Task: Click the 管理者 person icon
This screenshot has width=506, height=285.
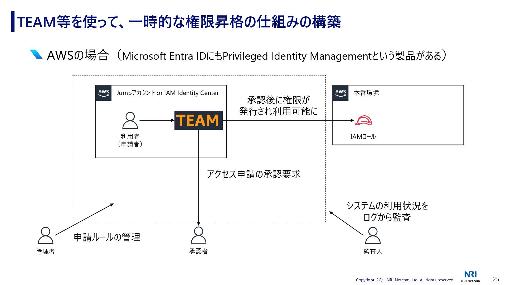Action: pos(46,235)
